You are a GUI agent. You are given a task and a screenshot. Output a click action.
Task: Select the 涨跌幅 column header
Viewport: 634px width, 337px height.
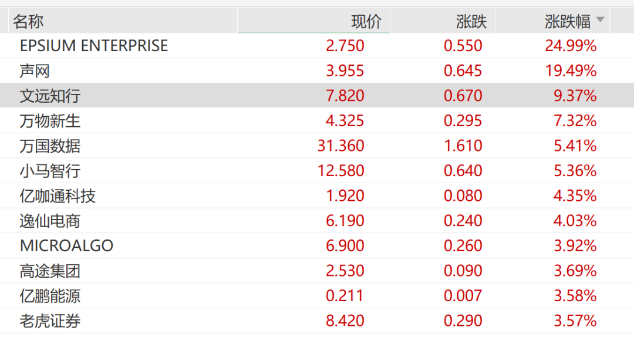tap(567, 22)
